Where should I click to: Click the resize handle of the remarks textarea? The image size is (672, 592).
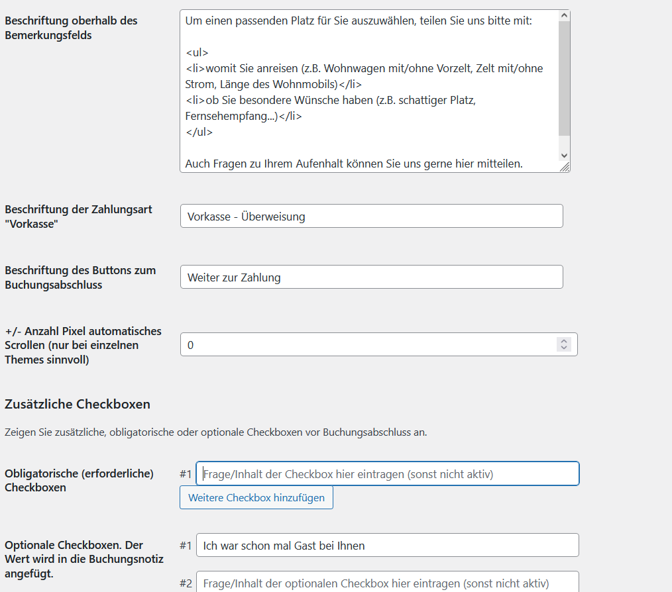click(x=565, y=168)
